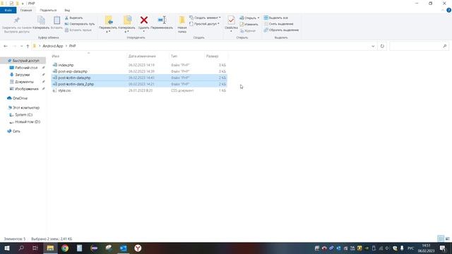
Task: Click the Help question mark icon
Action: [x=449, y=10]
